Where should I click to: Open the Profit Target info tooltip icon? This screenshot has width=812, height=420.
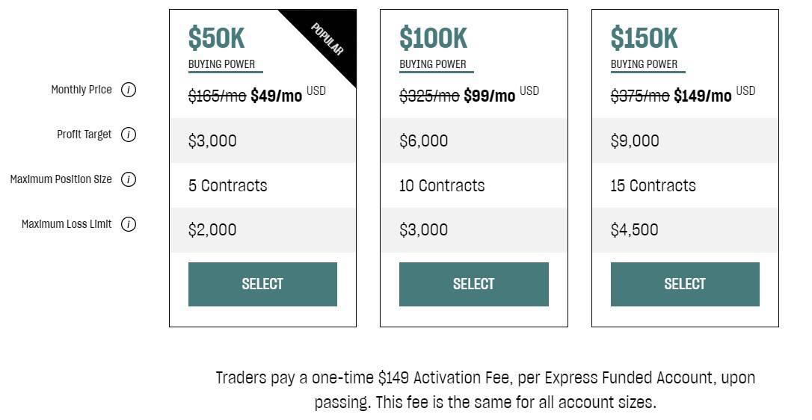click(x=129, y=135)
